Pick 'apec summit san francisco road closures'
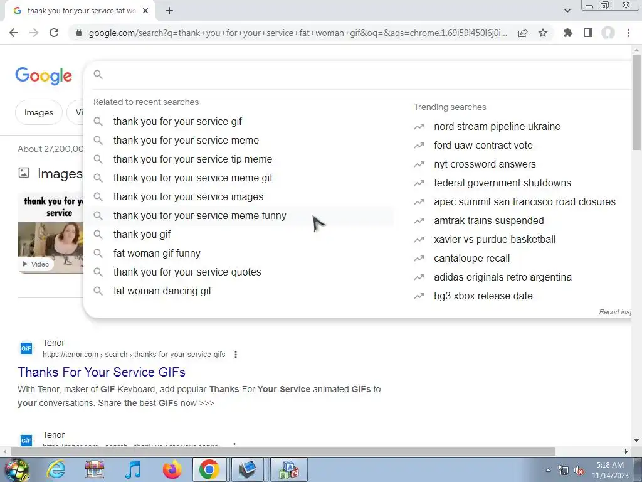 pos(525,202)
